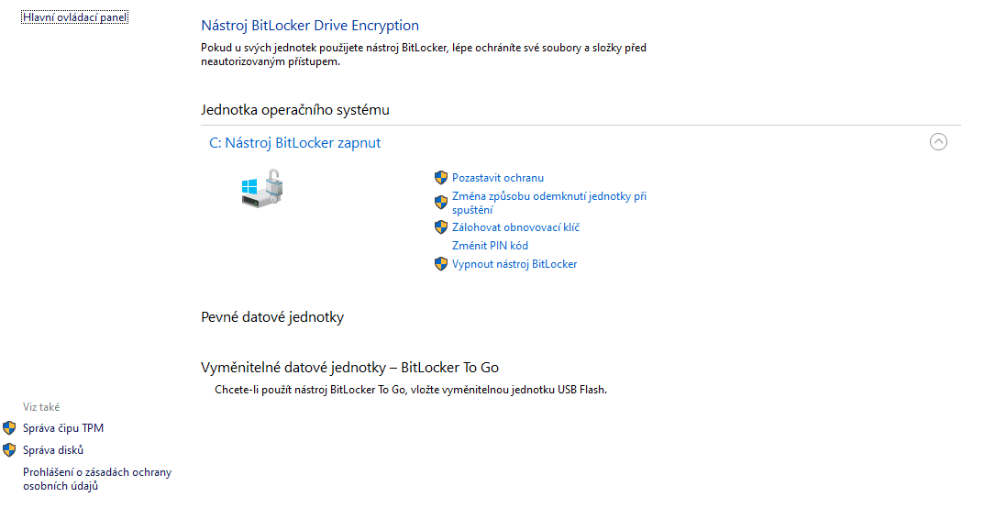Click Vyměnitelné datové jednotky – BitLocker To Go heading
This screenshot has width=984, height=508.
[349, 368]
